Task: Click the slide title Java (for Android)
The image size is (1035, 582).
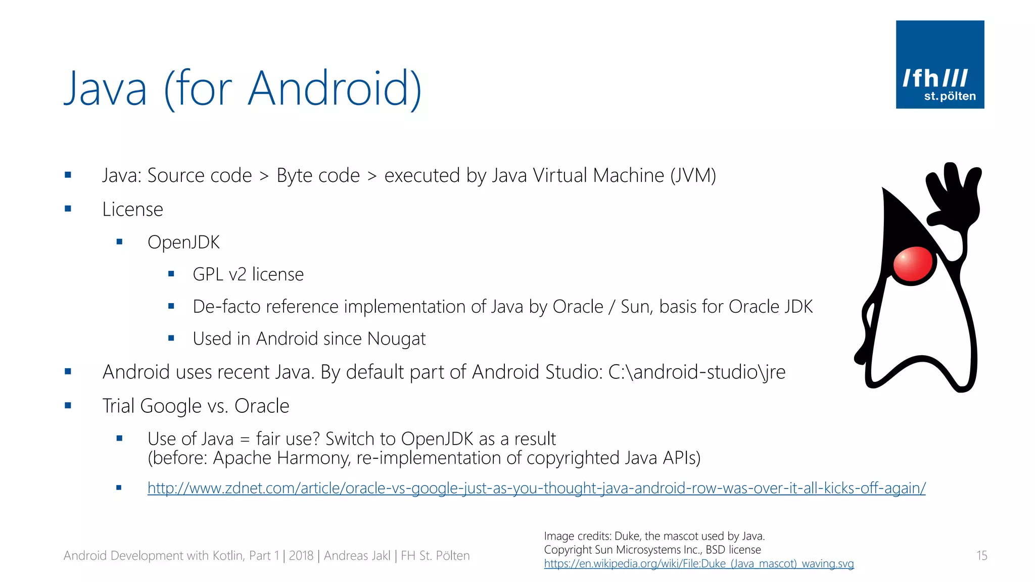Action: click(x=243, y=88)
